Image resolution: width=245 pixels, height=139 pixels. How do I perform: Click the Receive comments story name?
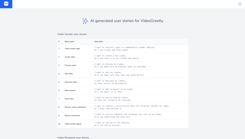(x=72, y=116)
